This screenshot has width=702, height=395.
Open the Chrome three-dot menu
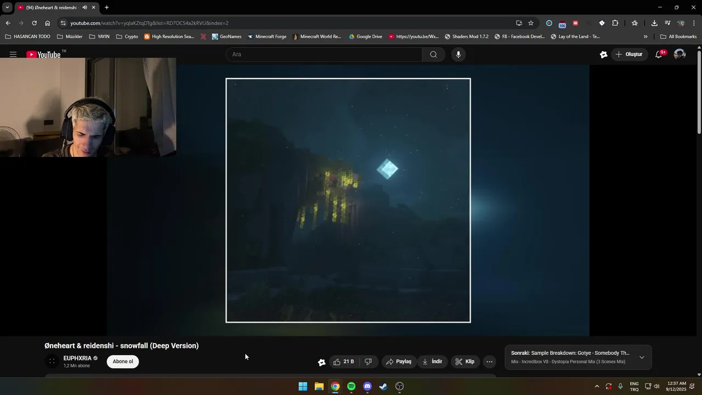click(694, 23)
